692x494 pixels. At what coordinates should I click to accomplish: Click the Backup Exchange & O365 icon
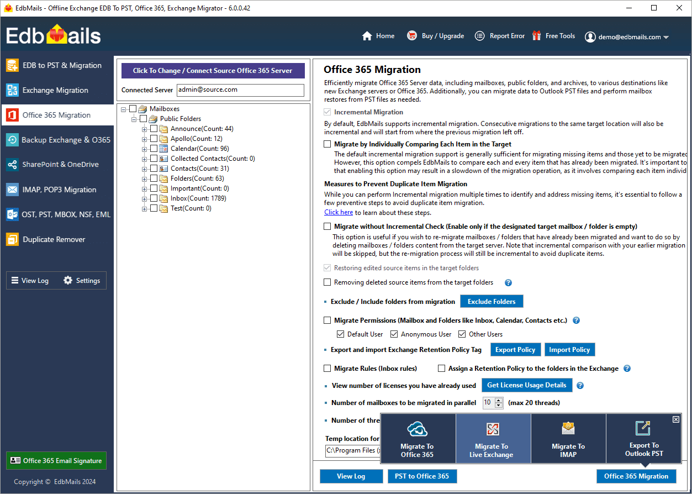[x=12, y=140]
